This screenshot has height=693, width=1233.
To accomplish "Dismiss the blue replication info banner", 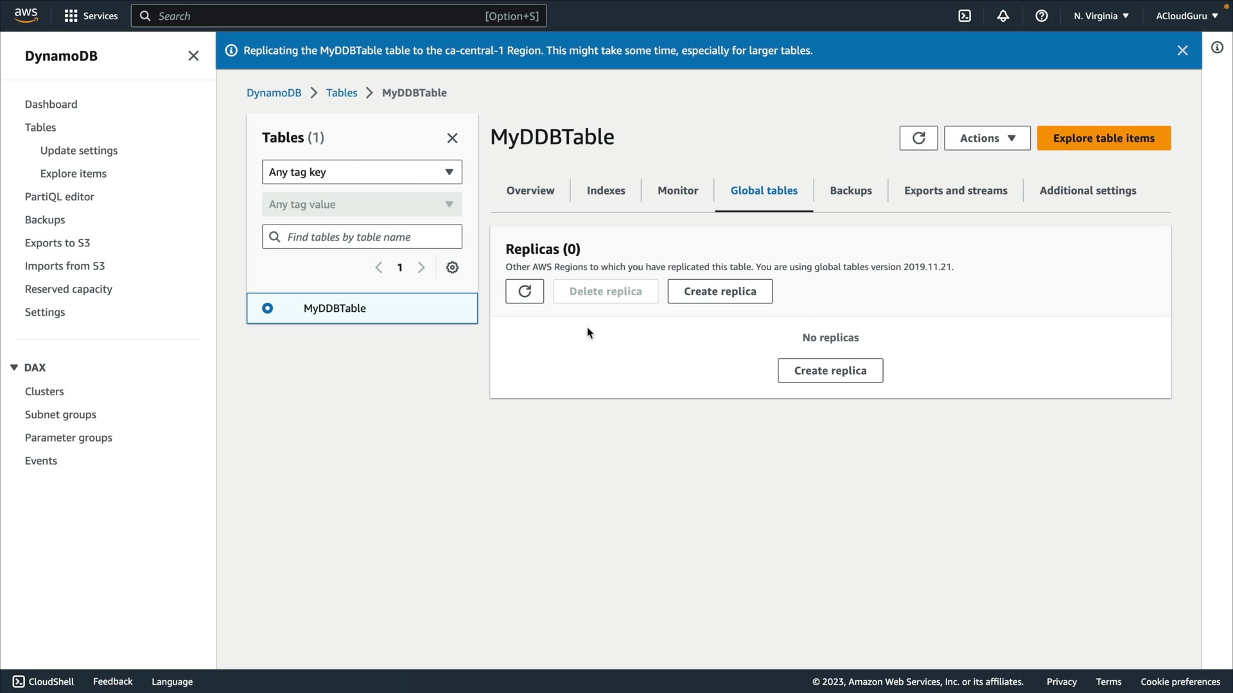I will 1182,51.
